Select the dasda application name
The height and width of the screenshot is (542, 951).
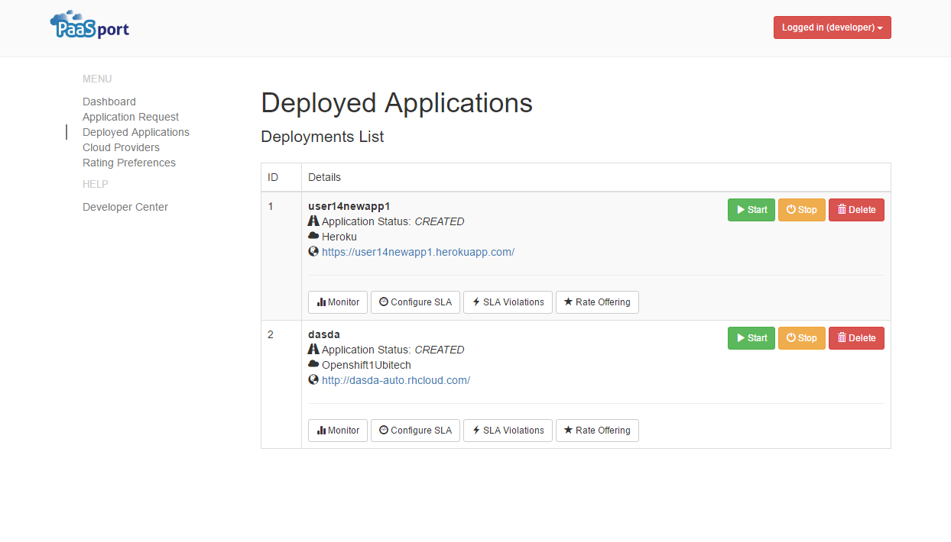point(324,334)
